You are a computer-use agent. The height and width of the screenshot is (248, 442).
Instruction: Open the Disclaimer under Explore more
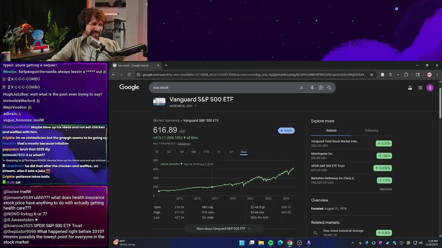tap(386, 189)
